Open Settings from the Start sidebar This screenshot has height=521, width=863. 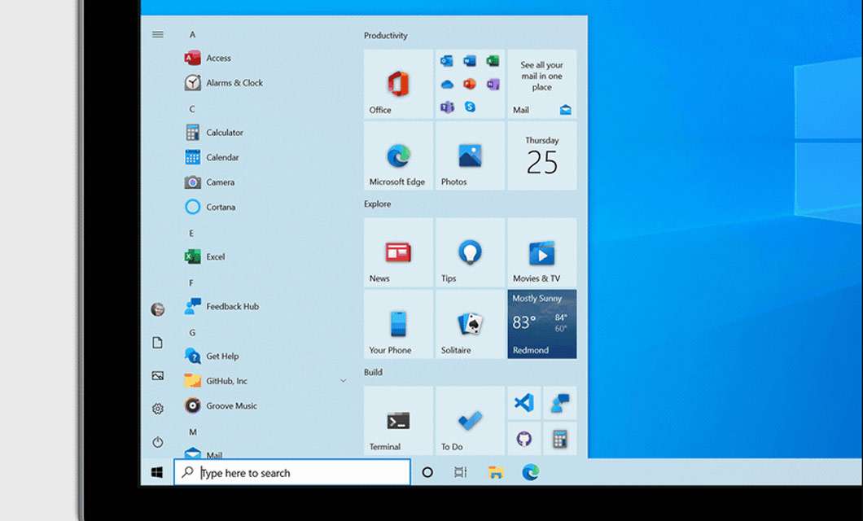click(158, 409)
